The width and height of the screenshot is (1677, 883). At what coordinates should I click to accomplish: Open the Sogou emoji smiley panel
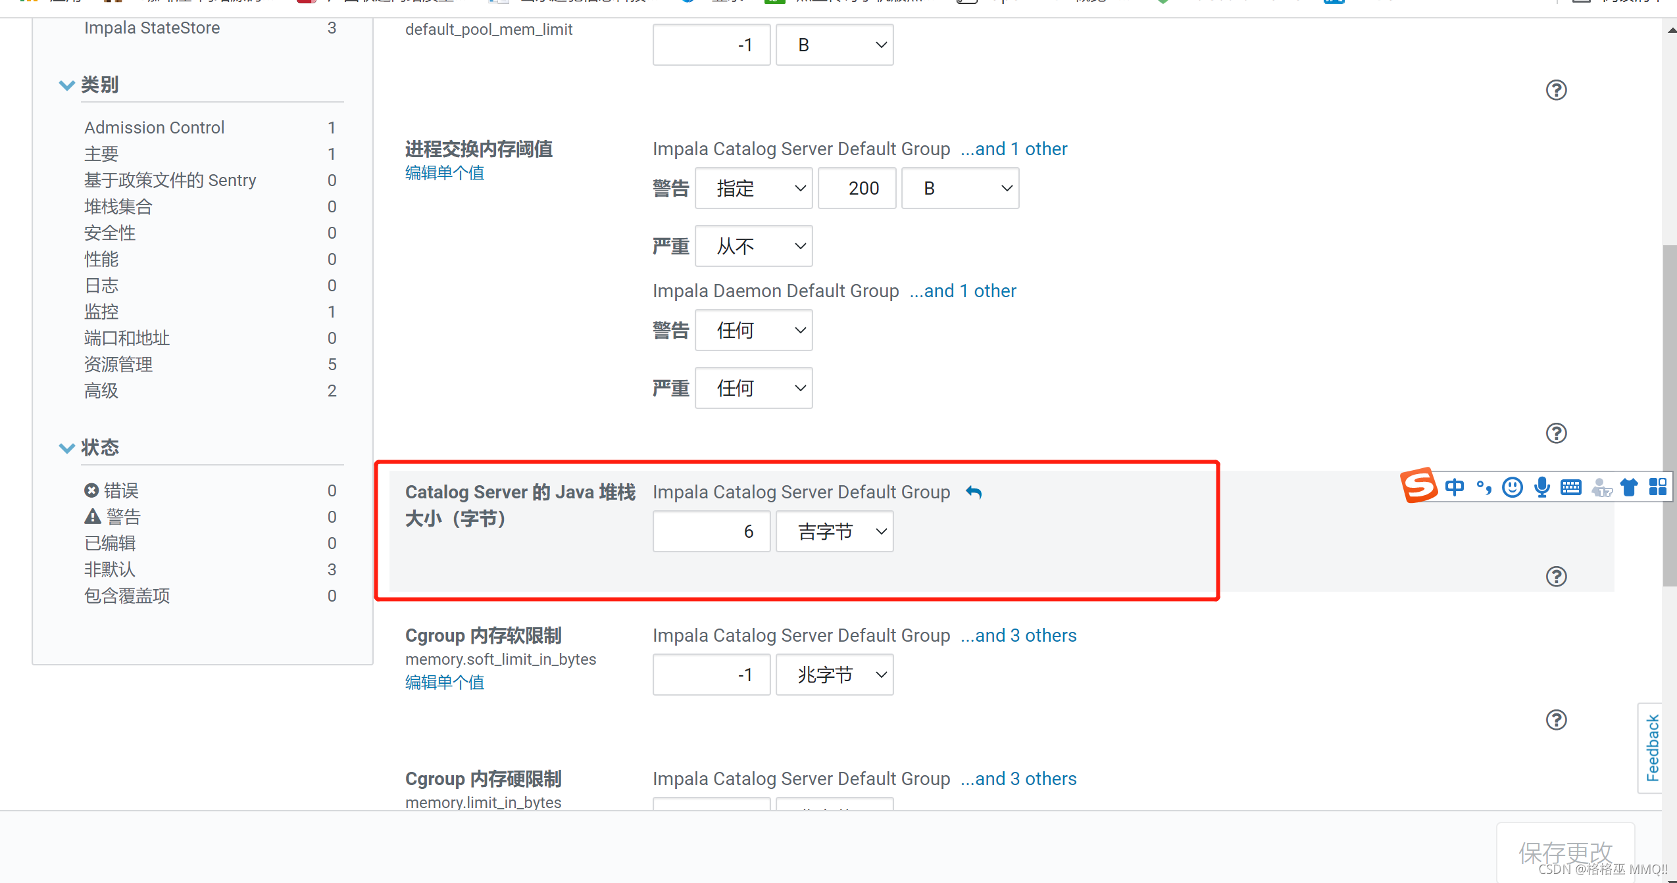[x=1513, y=487]
